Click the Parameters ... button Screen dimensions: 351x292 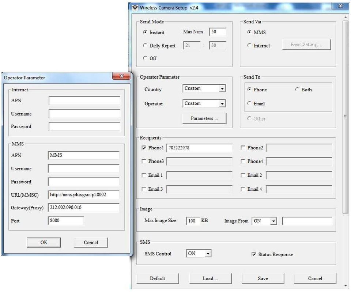(x=204, y=118)
